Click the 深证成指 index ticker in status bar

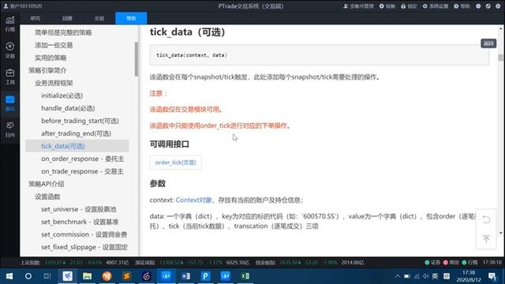[x=192, y=263]
